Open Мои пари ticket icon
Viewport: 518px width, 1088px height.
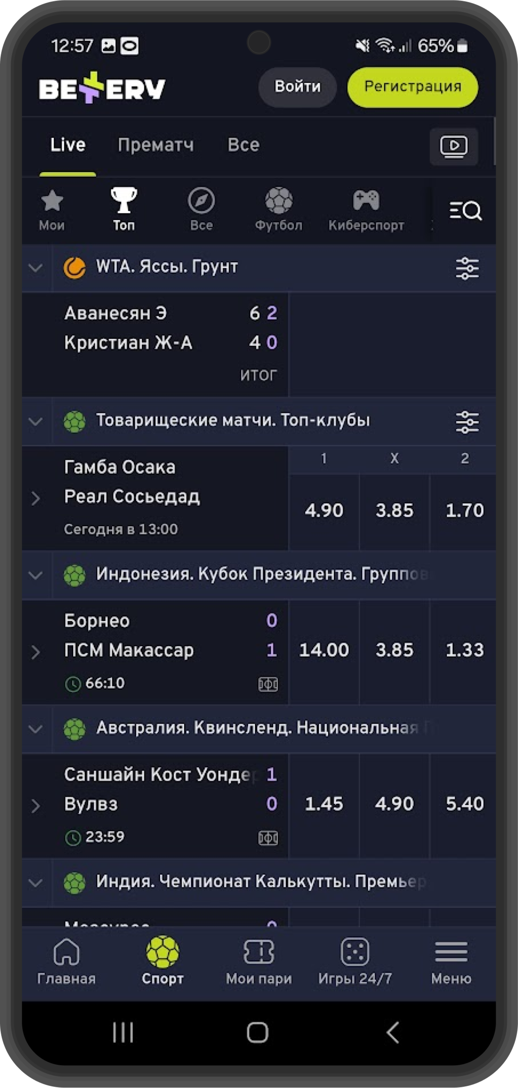pyautogui.click(x=258, y=952)
